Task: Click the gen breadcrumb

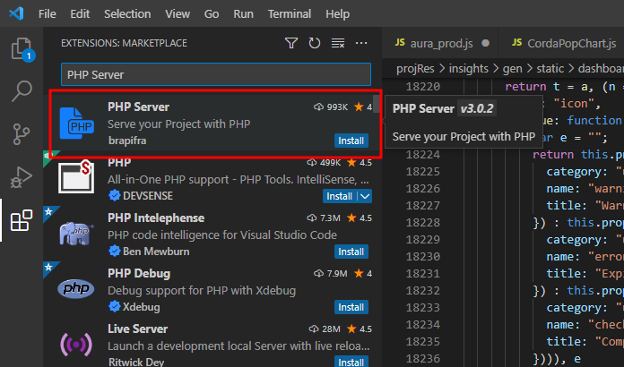Action: (512, 69)
